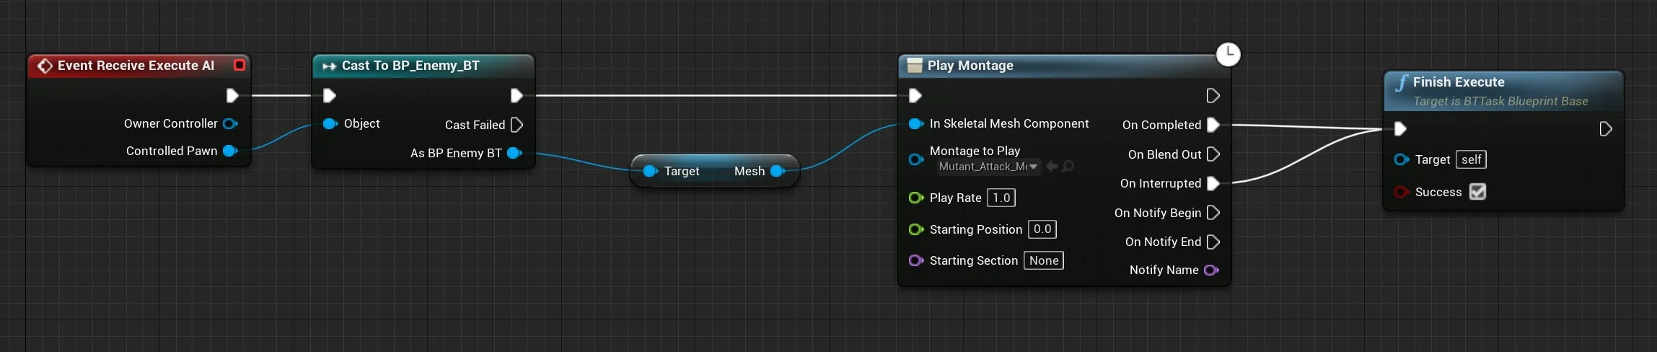Select the Finish Execute node title
This screenshot has height=352, width=1657.
point(1458,82)
